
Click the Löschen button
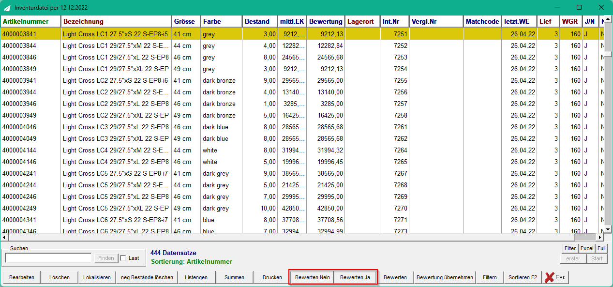tap(59, 277)
